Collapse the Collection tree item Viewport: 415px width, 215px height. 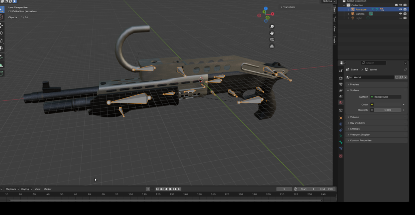[344, 5]
